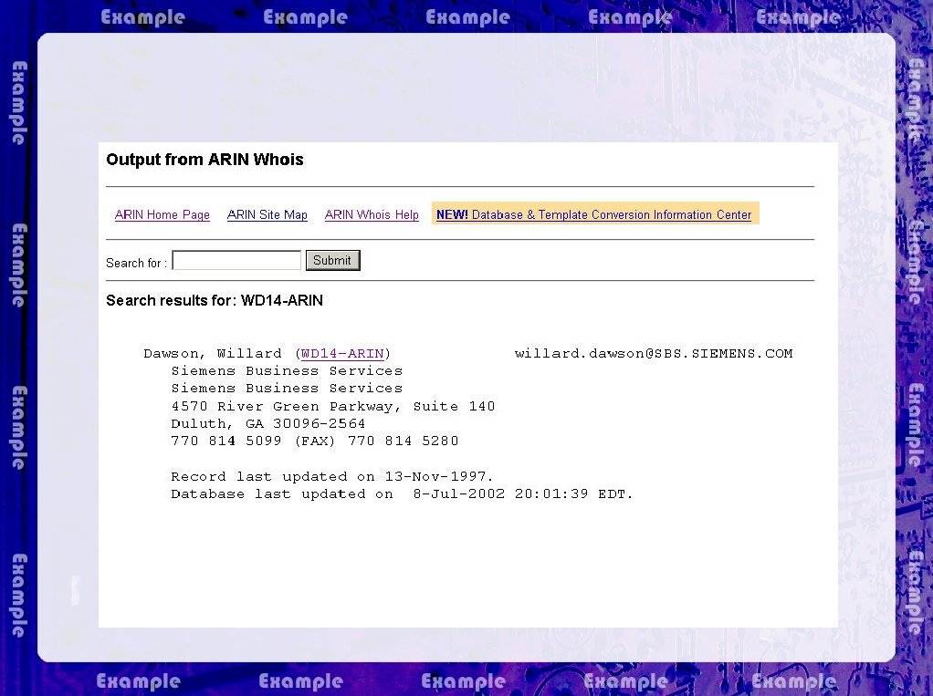The height and width of the screenshot is (696, 933).
Task: Click the 'Output from ARIN Whois' heading
Action: tap(204, 160)
